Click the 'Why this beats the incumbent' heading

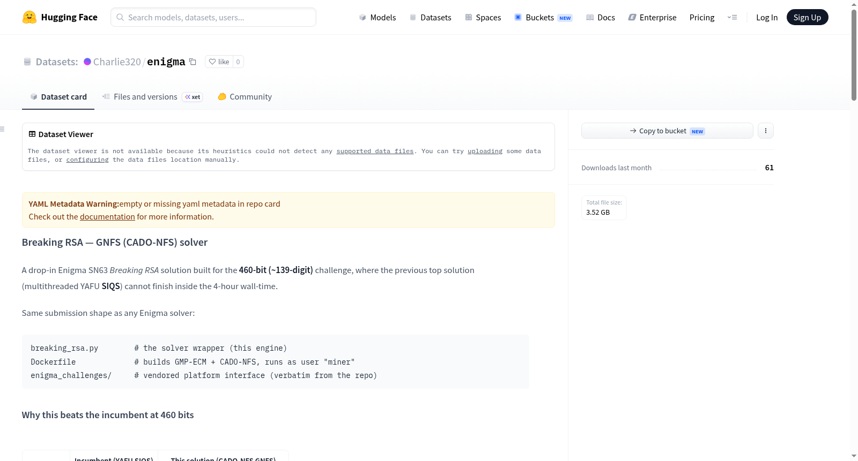click(108, 415)
